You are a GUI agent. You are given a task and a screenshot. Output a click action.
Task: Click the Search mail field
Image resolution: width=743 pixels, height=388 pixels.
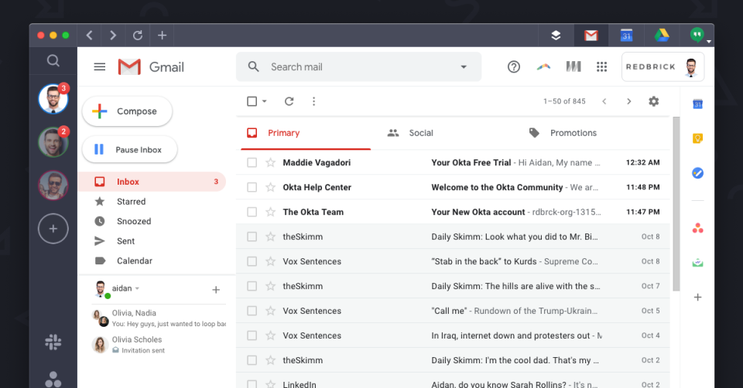click(356, 67)
